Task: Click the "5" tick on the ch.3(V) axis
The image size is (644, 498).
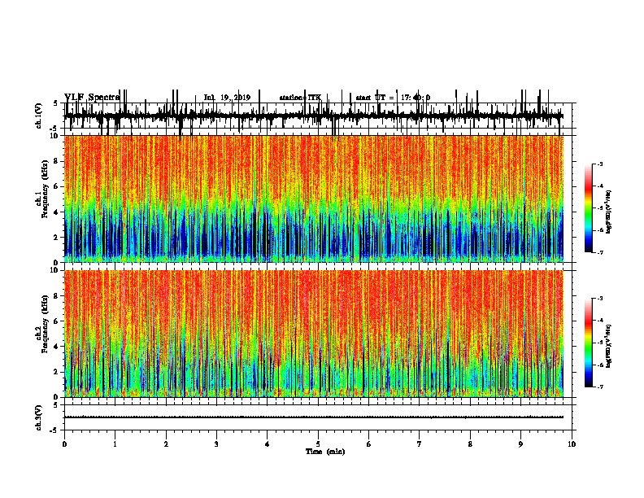Action: coord(56,405)
